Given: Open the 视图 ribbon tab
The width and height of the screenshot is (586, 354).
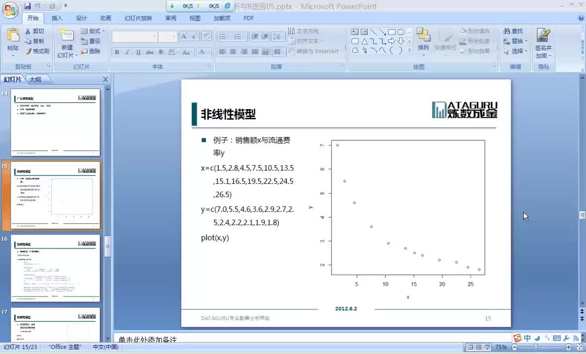Looking at the screenshot, I should 195,18.
